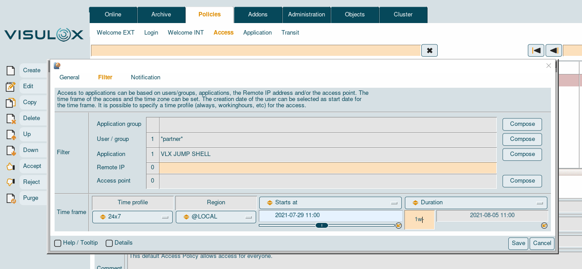The image size is (582, 269).
Task: Open the 24x7 time profile dropdown
Action: 132,217
